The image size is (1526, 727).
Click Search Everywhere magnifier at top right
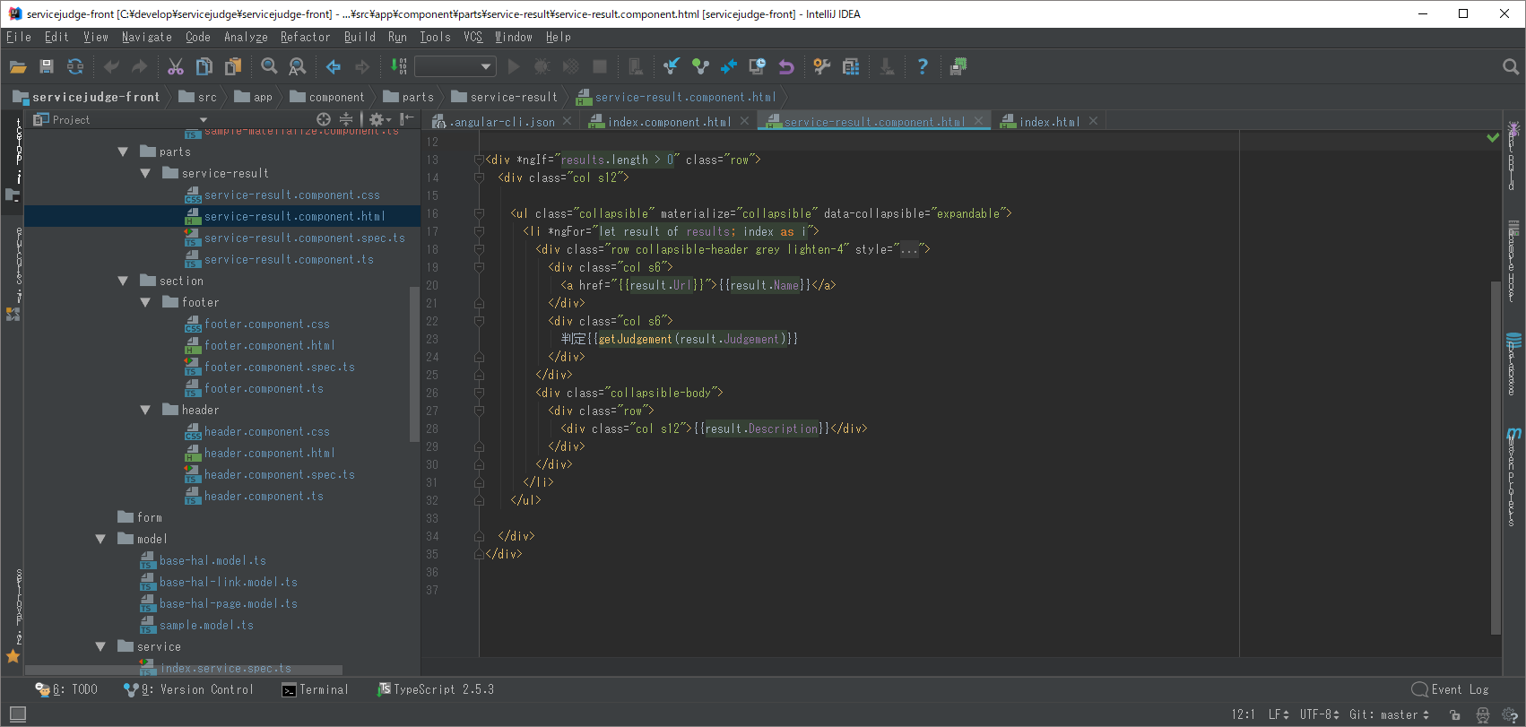pyautogui.click(x=1511, y=66)
